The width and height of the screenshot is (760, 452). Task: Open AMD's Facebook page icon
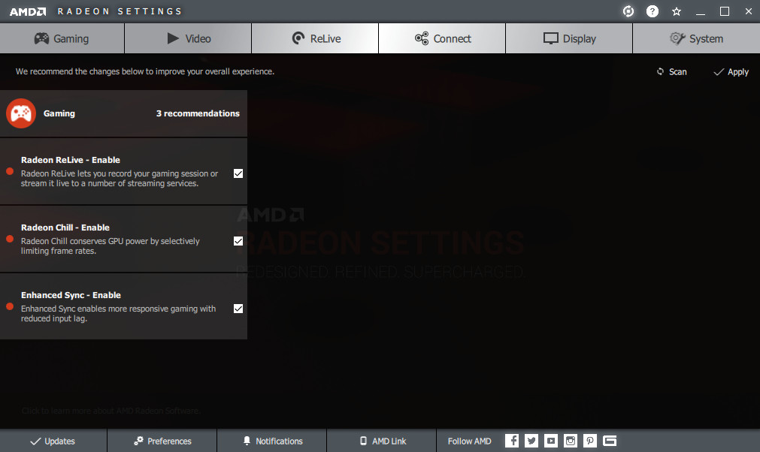[512, 441]
